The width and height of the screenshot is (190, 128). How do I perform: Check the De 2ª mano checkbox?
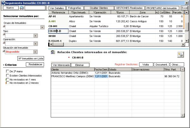8,71
